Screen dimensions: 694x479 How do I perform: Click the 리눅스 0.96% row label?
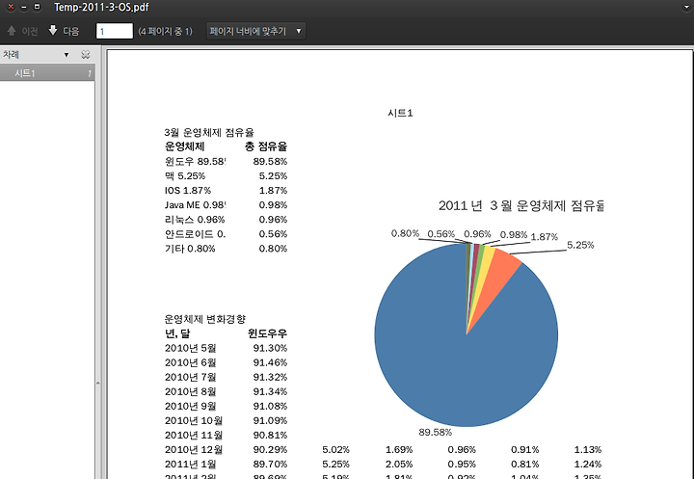tap(195, 220)
